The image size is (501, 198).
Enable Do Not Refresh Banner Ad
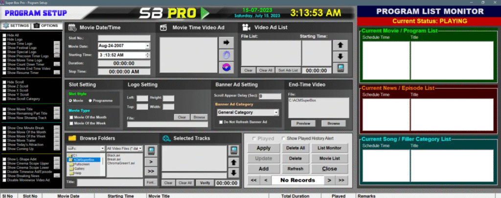[221, 122]
